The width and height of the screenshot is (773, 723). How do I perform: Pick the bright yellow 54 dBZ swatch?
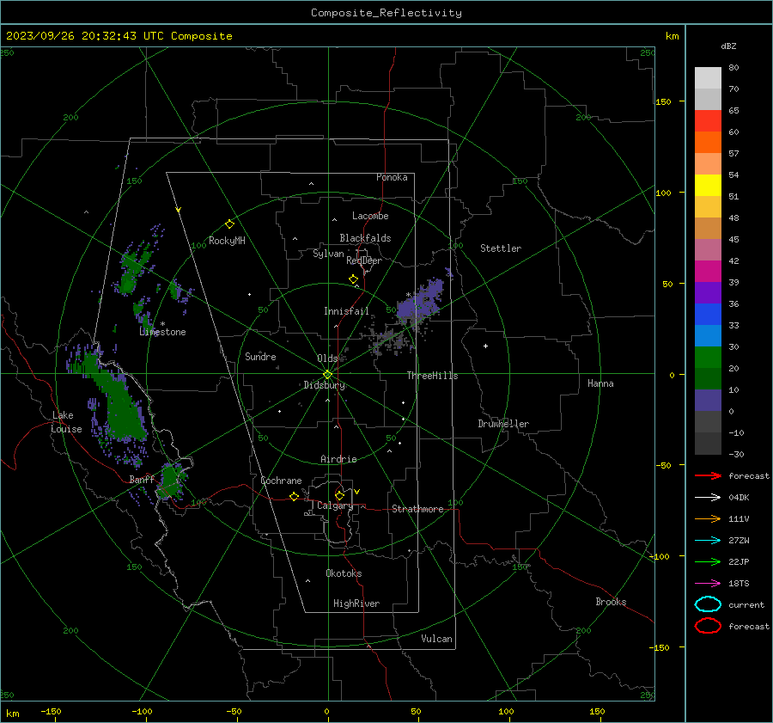708,185
